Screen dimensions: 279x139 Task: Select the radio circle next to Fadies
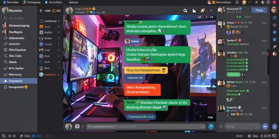pyautogui.click(x=59, y=44)
